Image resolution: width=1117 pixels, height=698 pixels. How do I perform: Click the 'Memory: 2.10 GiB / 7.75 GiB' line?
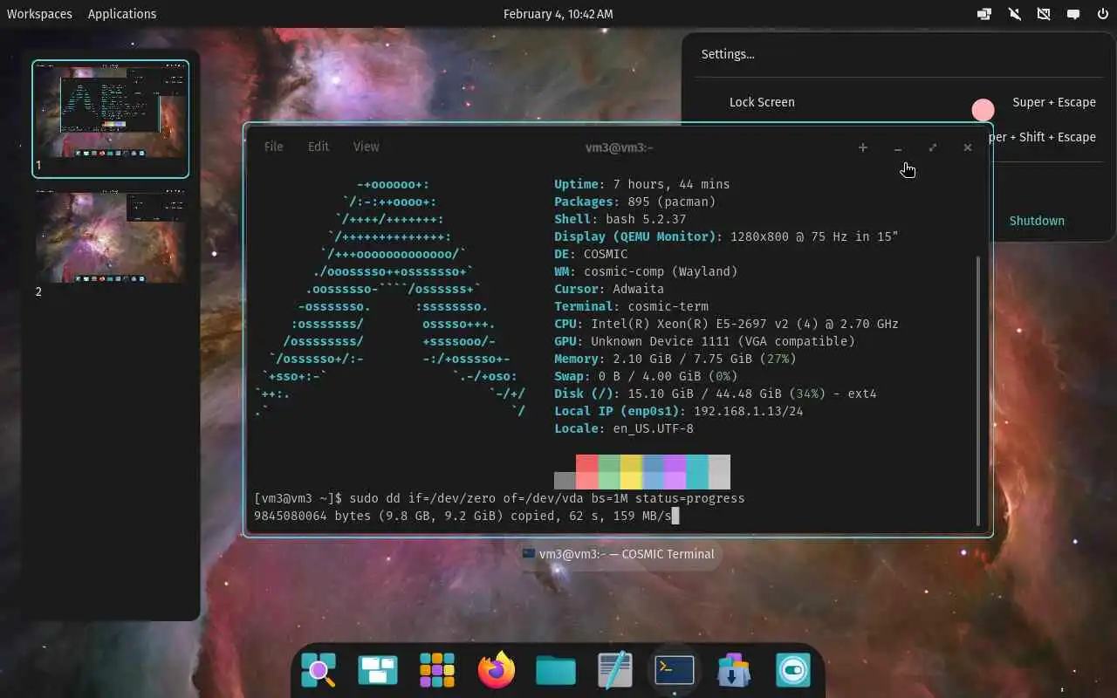click(675, 359)
